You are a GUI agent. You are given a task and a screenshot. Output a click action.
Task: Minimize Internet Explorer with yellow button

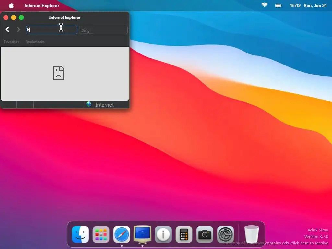point(14,18)
